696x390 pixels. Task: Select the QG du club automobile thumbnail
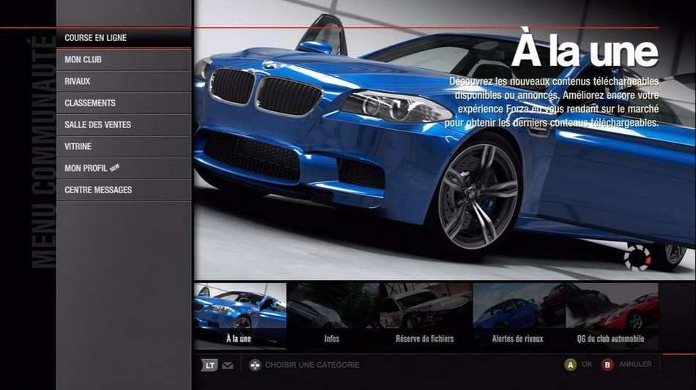[x=612, y=315]
